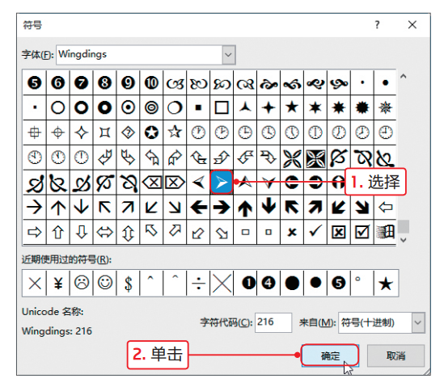Pick the snowflake-style sparkle symbol
This screenshot has height=387, width=444.
[386, 107]
